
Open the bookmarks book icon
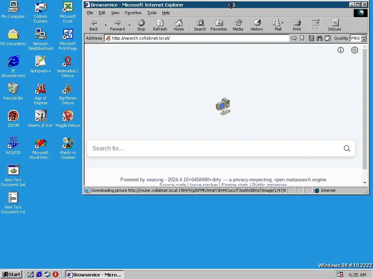[x=311, y=38]
